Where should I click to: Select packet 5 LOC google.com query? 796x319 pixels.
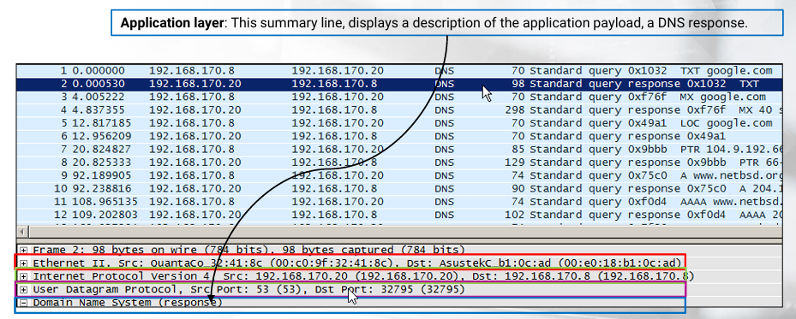(x=399, y=123)
